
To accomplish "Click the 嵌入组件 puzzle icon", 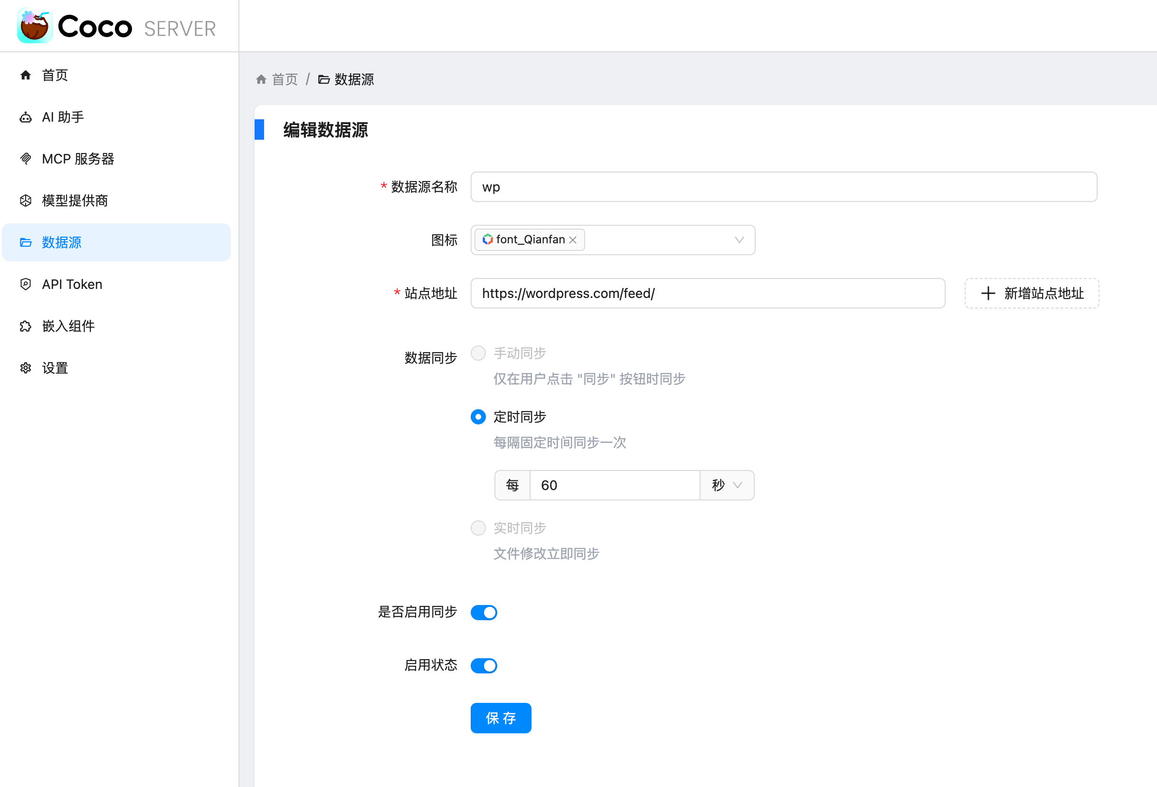I will (25, 326).
